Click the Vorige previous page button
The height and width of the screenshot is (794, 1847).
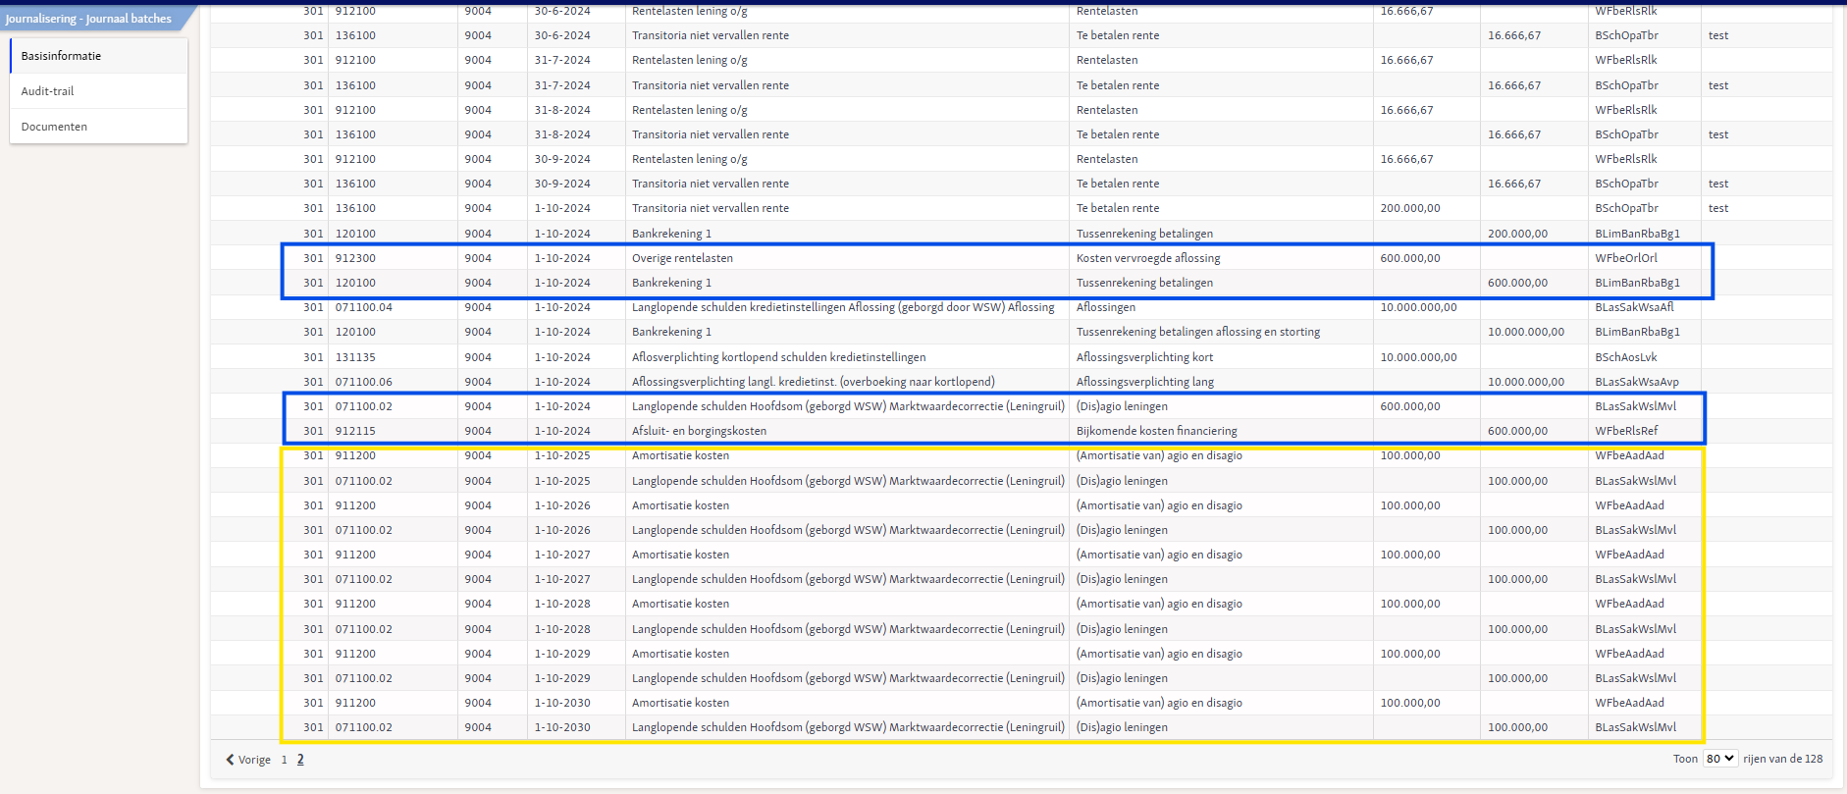pyautogui.click(x=248, y=760)
